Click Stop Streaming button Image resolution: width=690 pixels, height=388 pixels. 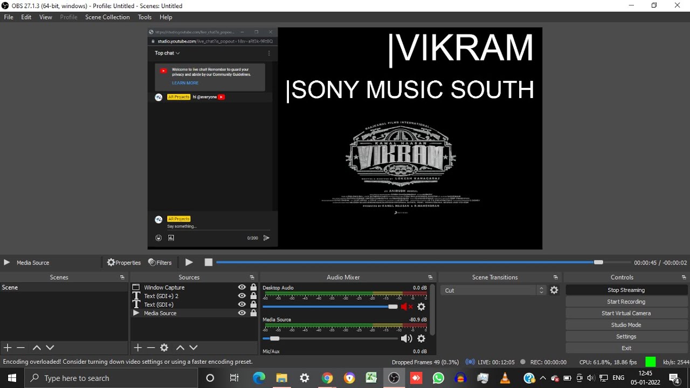click(626, 290)
